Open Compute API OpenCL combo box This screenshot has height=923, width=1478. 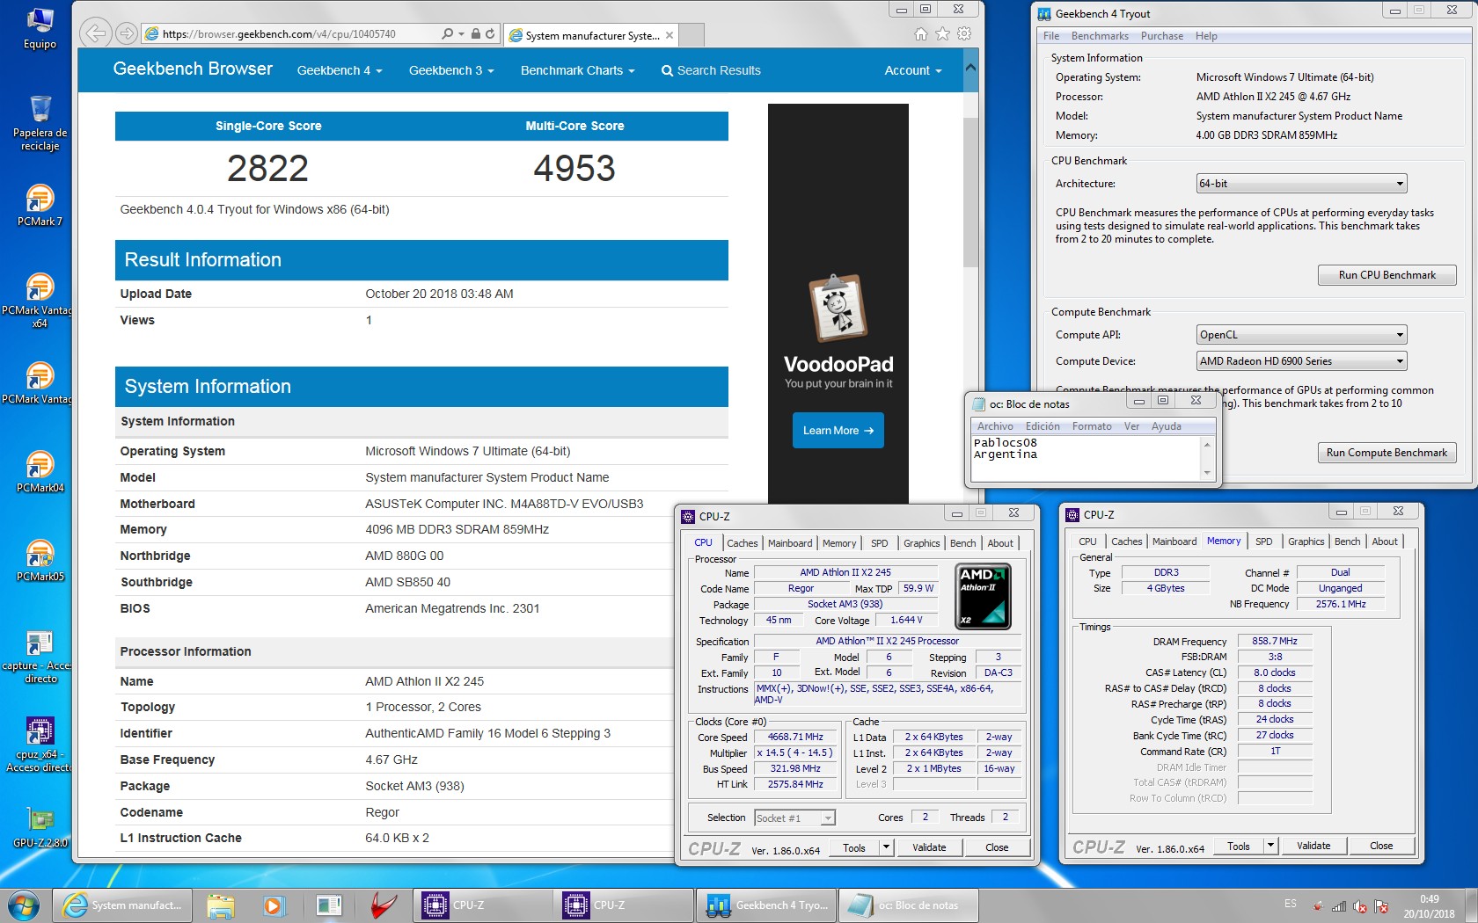point(1301,335)
